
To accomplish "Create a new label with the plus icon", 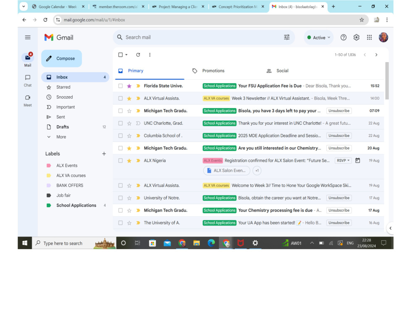I will 104,154.
